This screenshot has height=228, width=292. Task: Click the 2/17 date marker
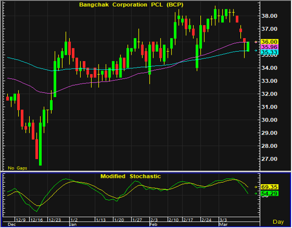[x=188, y=220]
